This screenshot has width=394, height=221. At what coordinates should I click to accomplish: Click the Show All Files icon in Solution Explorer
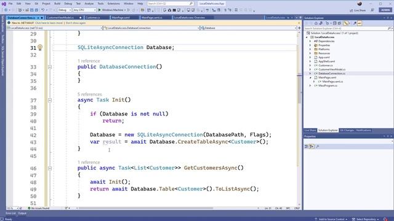[x=339, y=23]
